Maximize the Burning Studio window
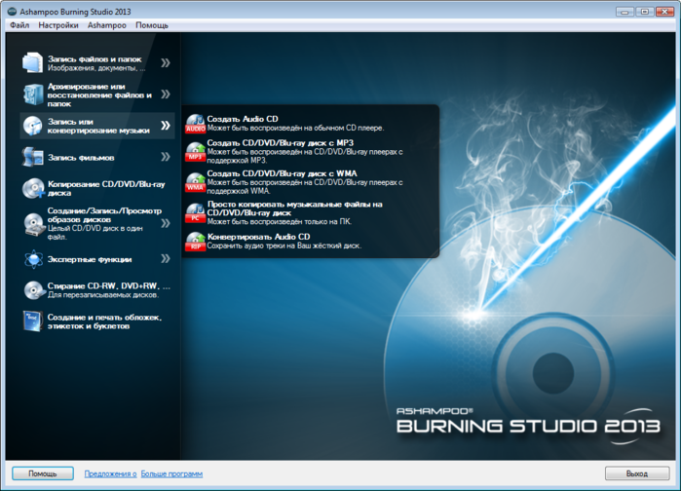This screenshot has height=491, width=681. tap(645, 12)
